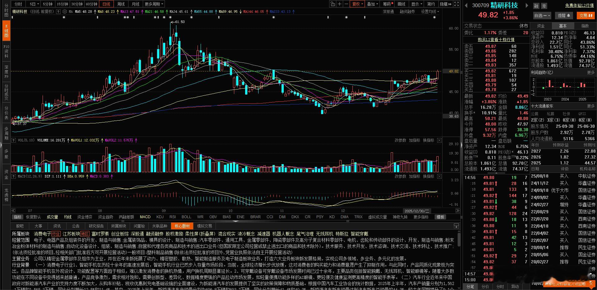Open the K线图 sidebar view
Screen dimensions: 597x290
pyautogui.click(x=6, y=31)
